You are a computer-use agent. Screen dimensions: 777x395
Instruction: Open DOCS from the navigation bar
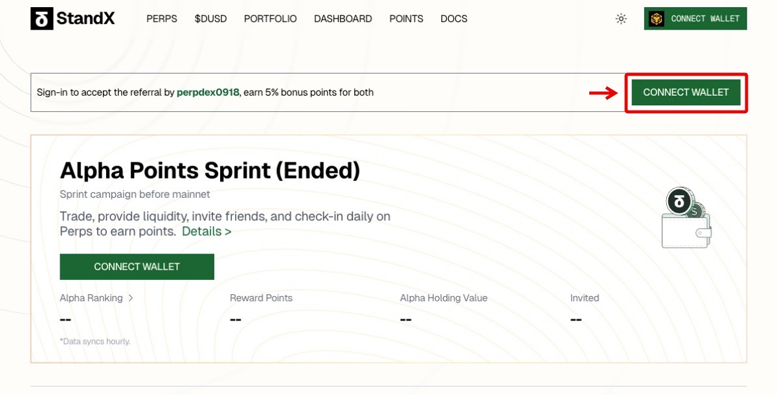click(x=454, y=19)
